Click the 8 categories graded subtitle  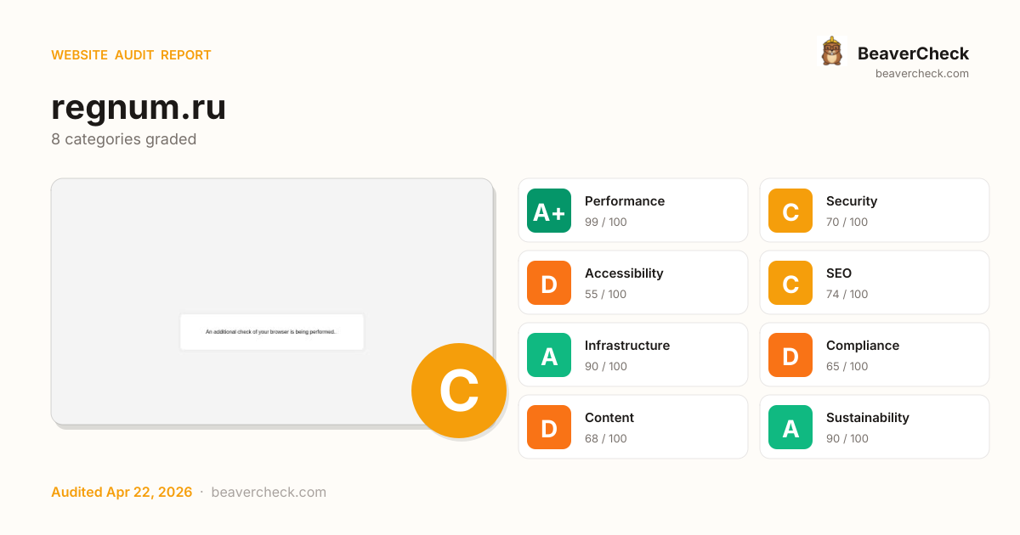click(124, 139)
